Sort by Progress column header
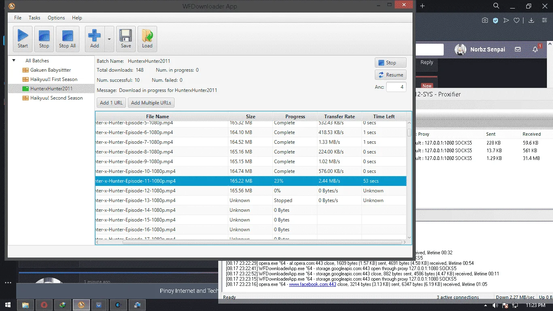The image size is (553, 311). click(295, 117)
